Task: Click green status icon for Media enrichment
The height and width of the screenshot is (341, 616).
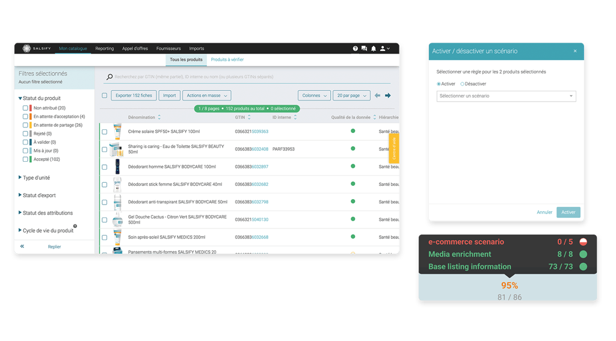Action: click(x=584, y=254)
